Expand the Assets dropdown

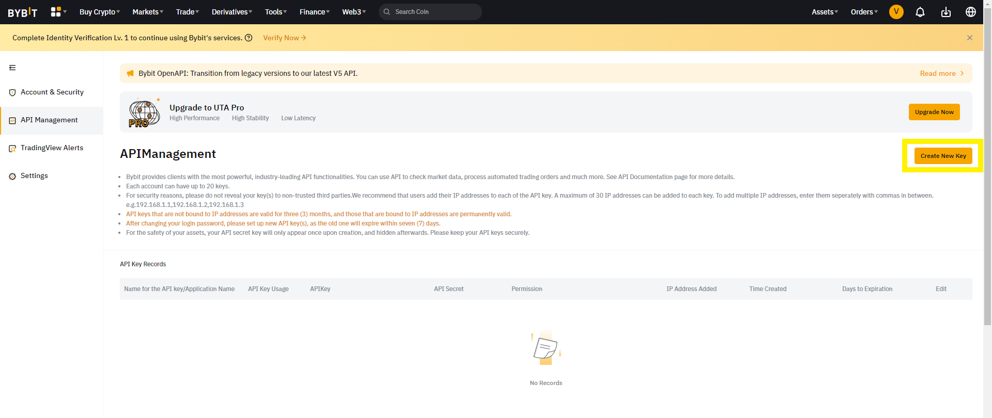825,12
